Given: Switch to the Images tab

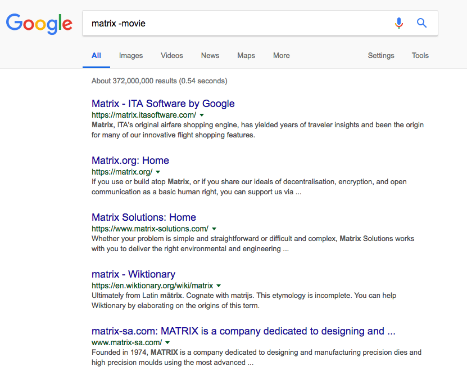Looking at the screenshot, I should [131, 56].
